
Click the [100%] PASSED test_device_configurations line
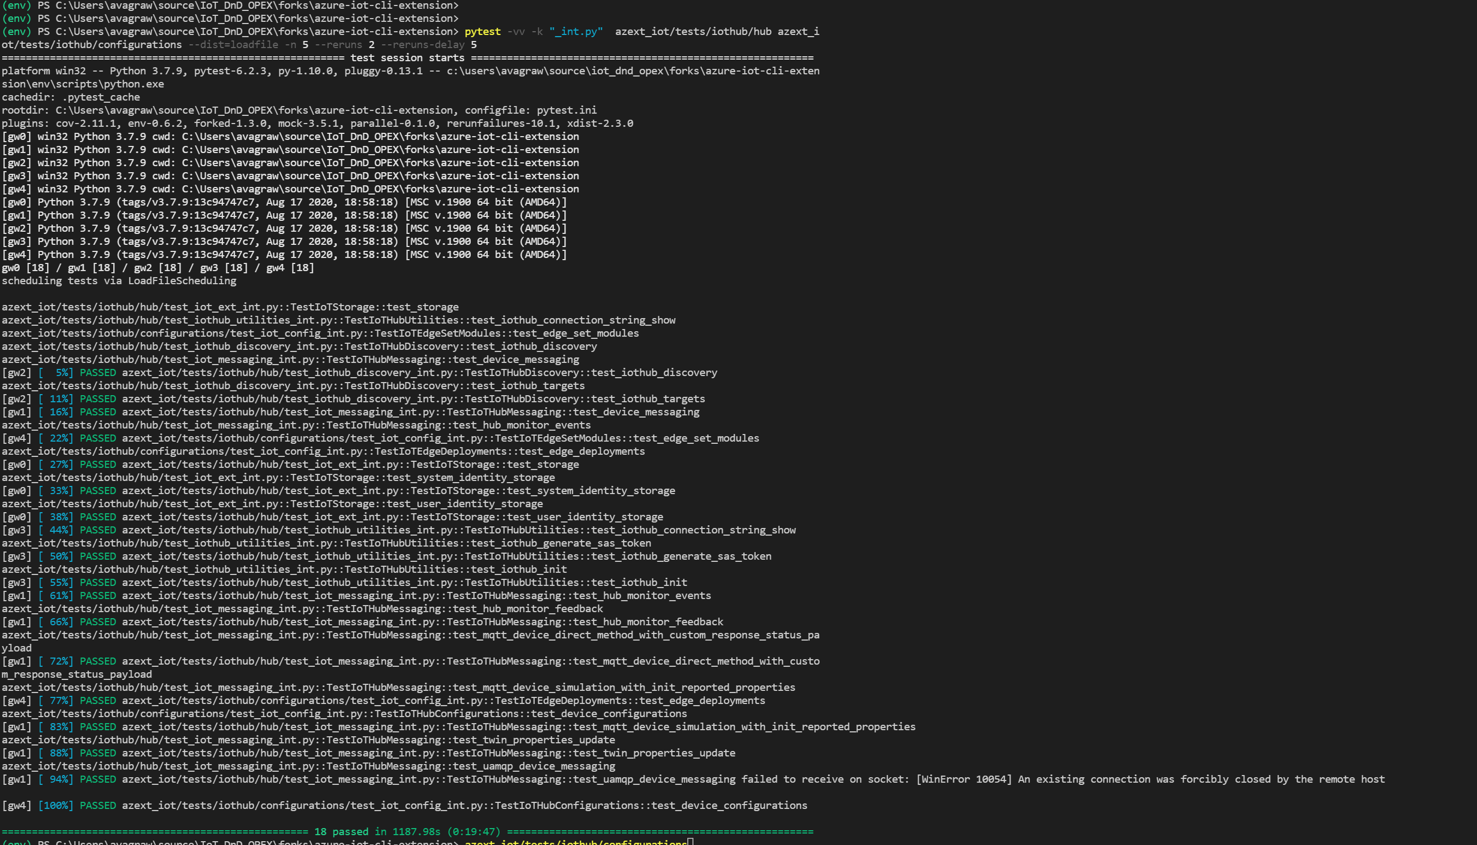pyautogui.click(x=463, y=806)
